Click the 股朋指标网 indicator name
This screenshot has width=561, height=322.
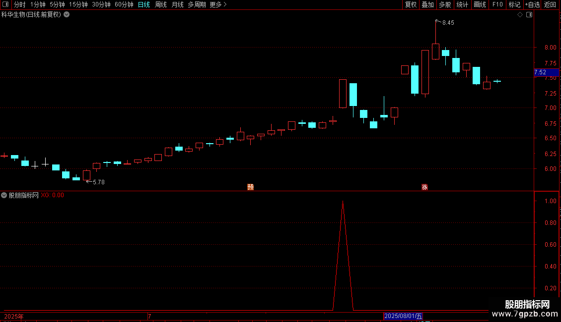click(24, 195)
